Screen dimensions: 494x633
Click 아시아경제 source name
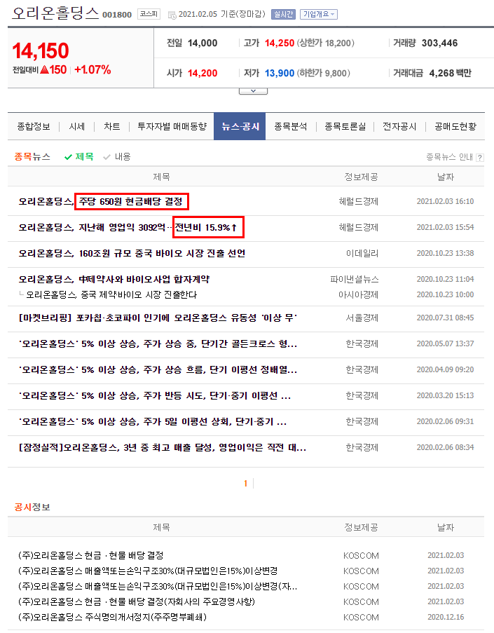[x=358, y=295]
